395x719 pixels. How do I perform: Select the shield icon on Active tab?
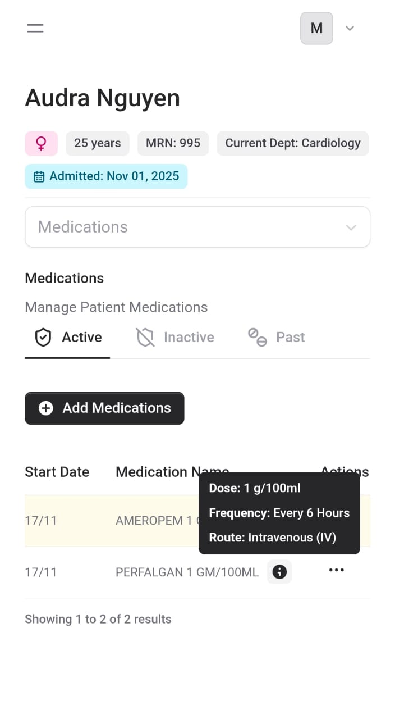[43, 337]
